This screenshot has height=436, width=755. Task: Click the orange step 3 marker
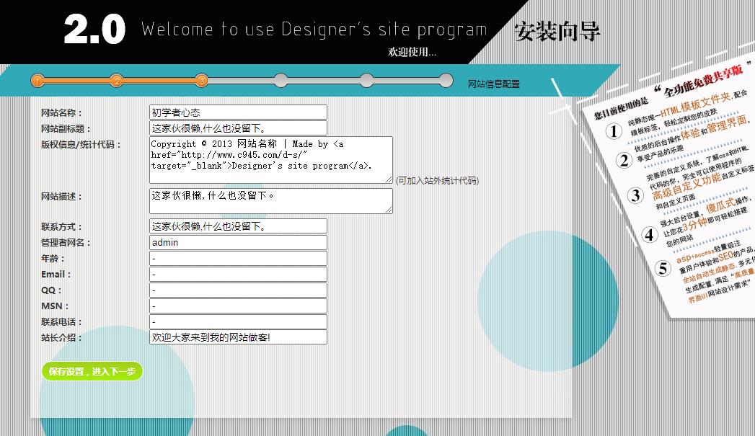coord(202,81)
